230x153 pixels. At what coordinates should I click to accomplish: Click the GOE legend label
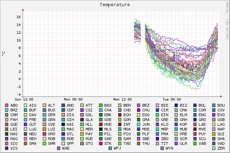(x=108, y=120)
